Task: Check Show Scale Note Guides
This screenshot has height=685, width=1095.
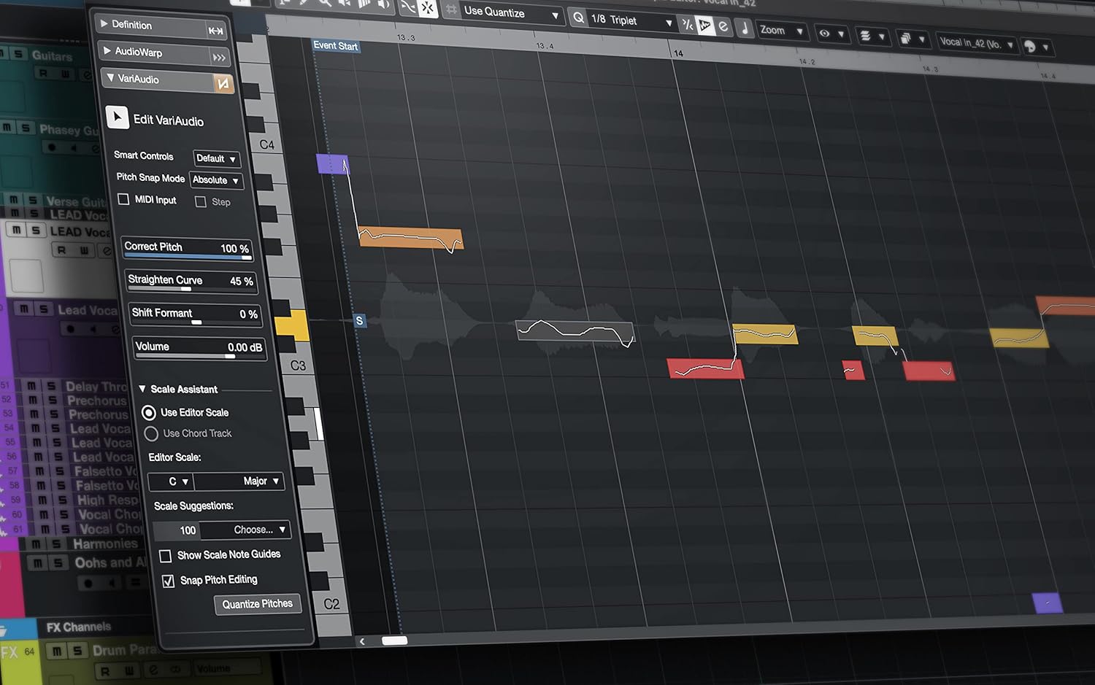Action: (x=166, y=555)
